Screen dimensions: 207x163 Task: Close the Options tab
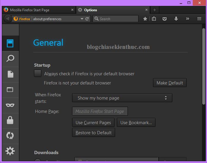147,10
